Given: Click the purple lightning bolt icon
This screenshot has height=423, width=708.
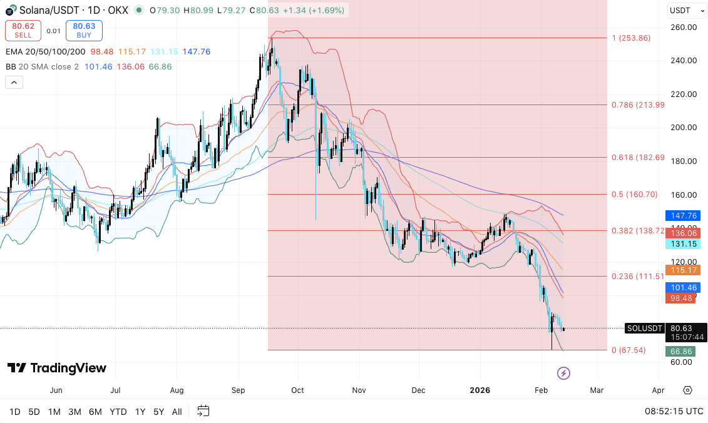Looking at the screenshot, I should 563,374.
